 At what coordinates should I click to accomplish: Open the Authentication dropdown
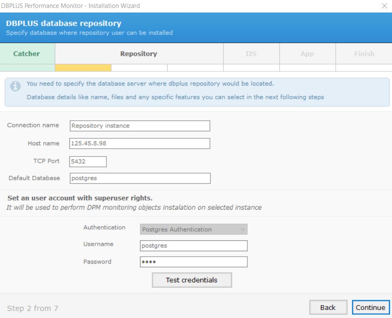click(x=194, y=229)
